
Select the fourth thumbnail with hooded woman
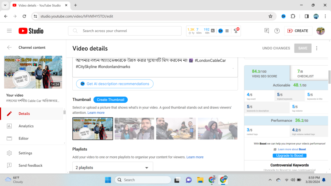coord(218,129)
